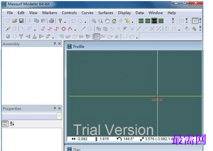Toggle the highlighted half-hull display button

point(97,37)
